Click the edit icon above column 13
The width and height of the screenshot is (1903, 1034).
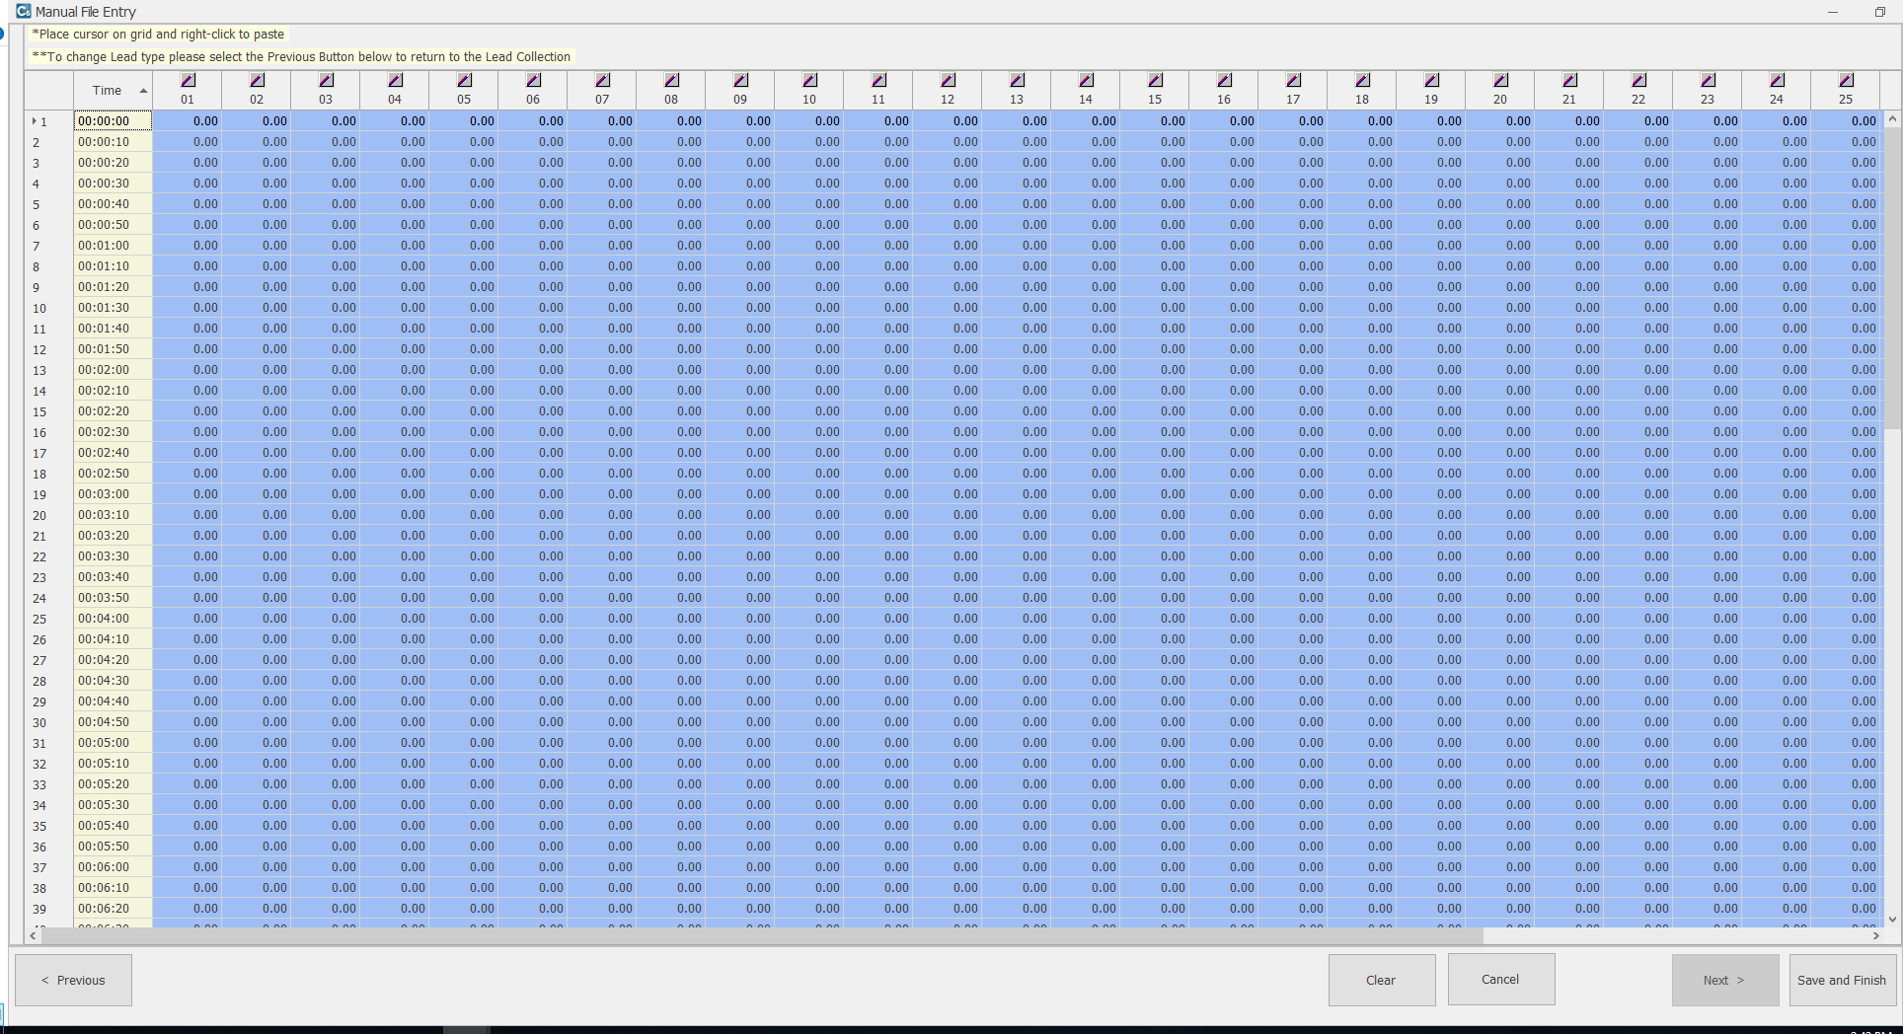[x=1017, y=80]
